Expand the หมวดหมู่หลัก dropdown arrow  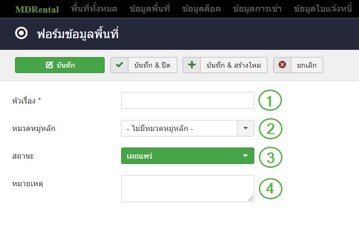click(x=246, y=128)
